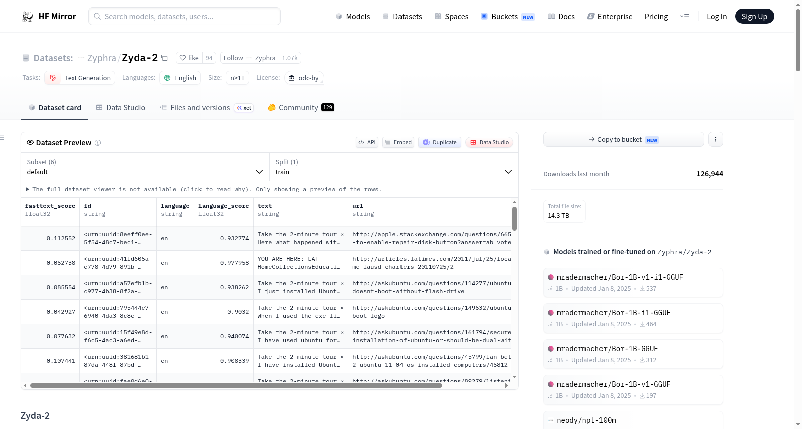The height and width of the screenshot is (429, 802).
Task: Click the horizontal scrollbar of preview table
Action: click(x=236, y=385)
